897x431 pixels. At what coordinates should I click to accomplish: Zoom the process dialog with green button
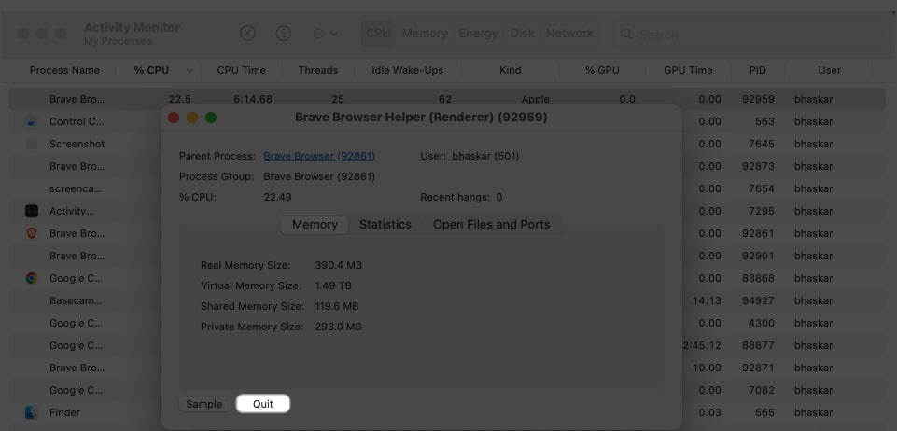pyautogui.click(x=211, y=118)
